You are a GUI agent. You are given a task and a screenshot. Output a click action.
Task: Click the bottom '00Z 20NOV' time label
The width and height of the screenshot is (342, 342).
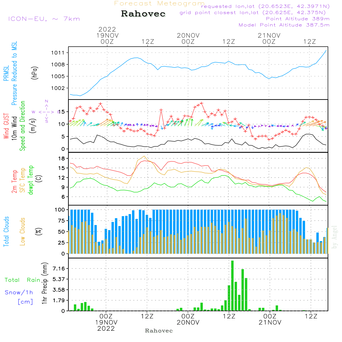point(188,319)
